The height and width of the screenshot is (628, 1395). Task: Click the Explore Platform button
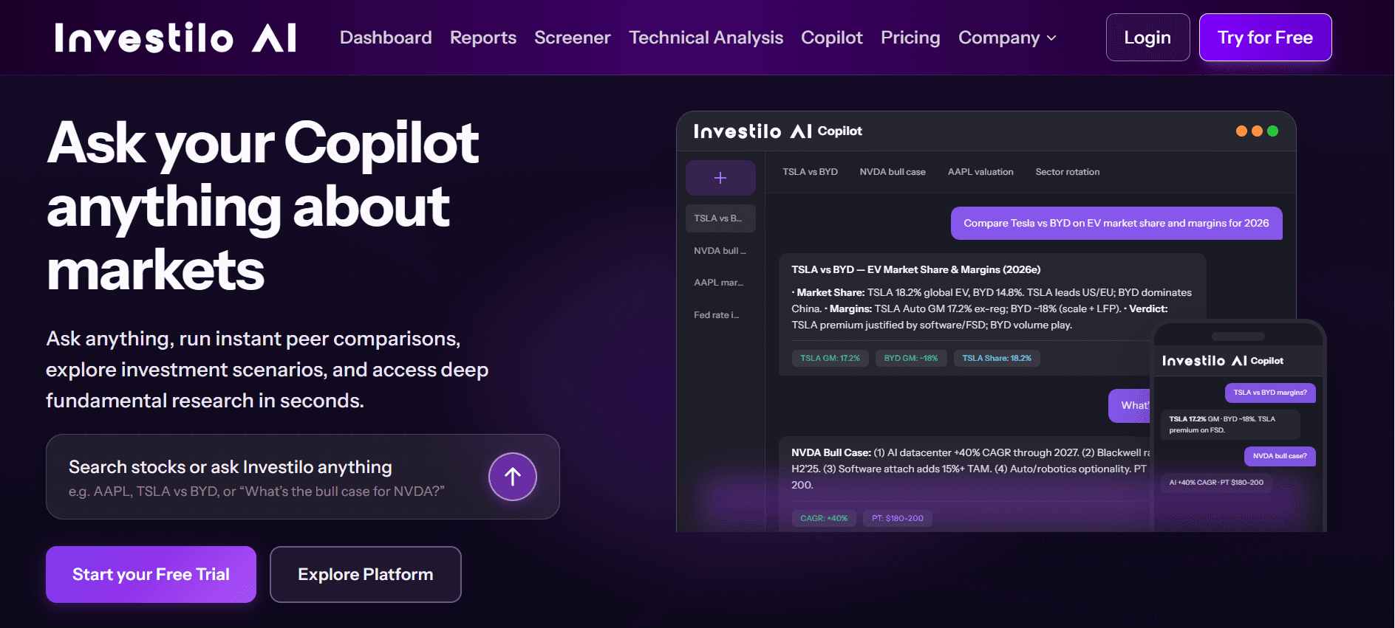366,574
